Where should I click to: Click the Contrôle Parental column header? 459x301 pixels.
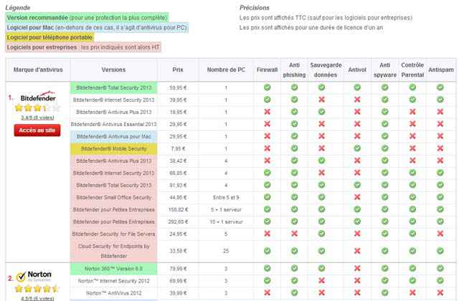[412, 70]
